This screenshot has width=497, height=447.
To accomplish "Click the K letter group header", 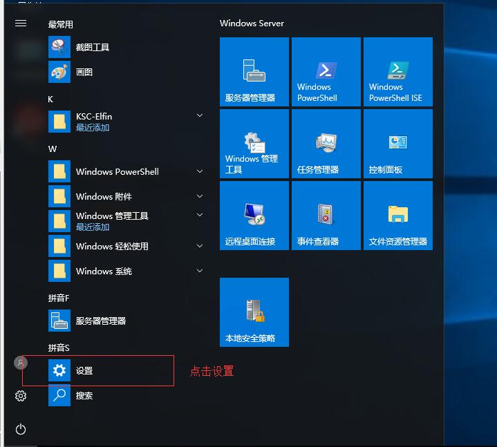I will click(x=50, y=99).
